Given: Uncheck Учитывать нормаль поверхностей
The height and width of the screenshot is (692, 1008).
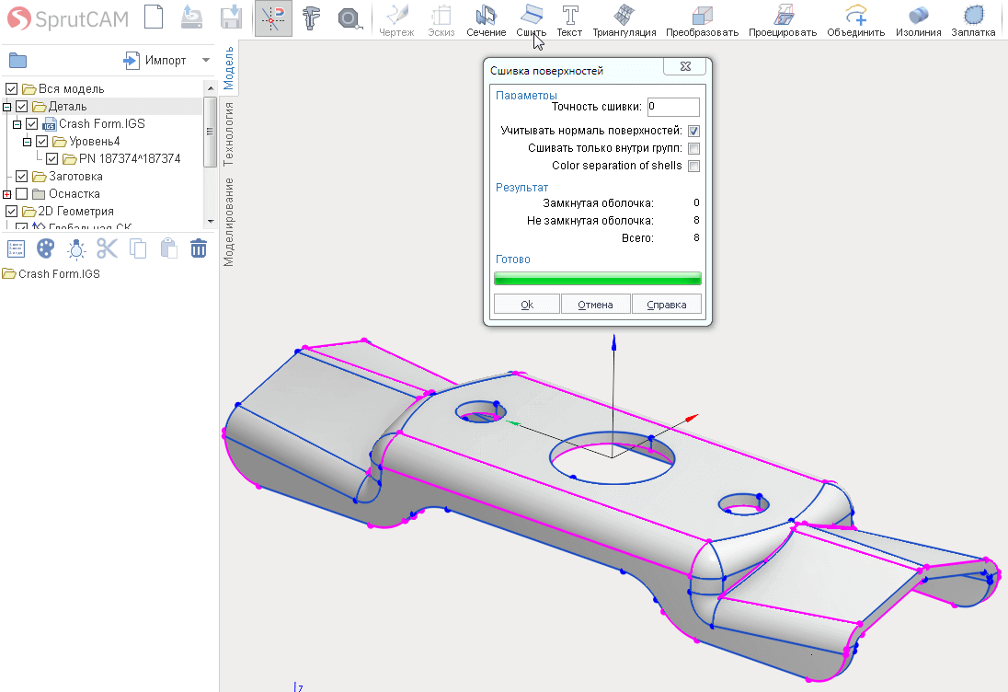Looking at the screenshot, I should [x=693, y=132].
